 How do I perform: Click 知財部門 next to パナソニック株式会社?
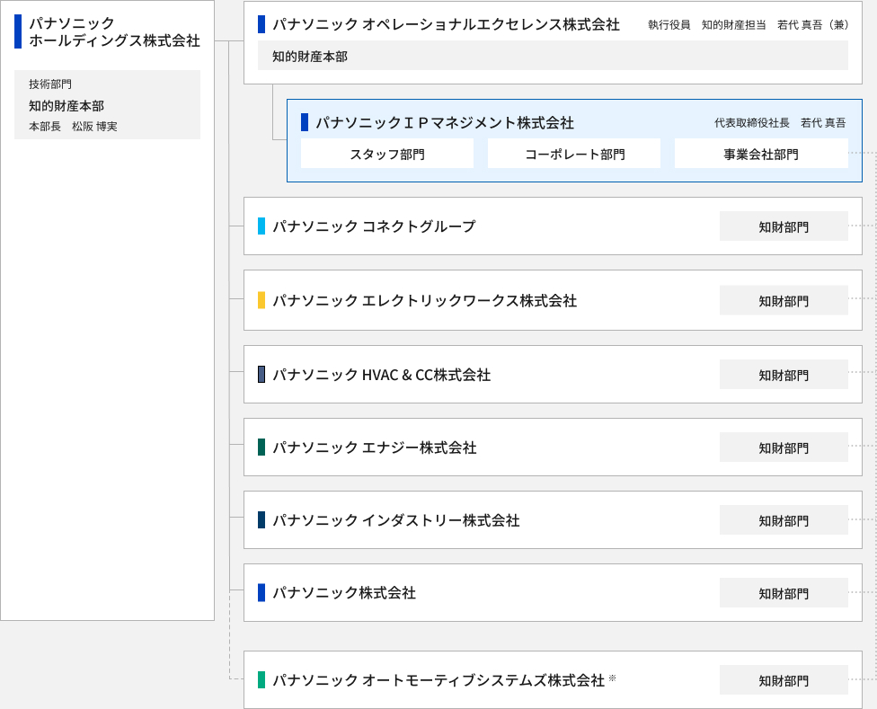click(783, 592)
